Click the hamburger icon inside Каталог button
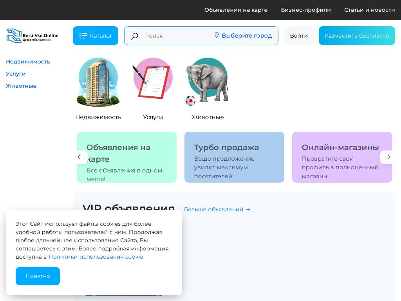Viewport: 401px width, 301px height. tap(84, 36)
